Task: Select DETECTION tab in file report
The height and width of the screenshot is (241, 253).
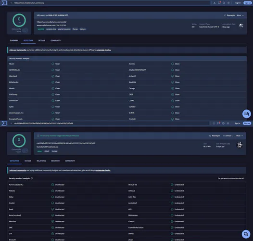Action: (x=14, y=161)
